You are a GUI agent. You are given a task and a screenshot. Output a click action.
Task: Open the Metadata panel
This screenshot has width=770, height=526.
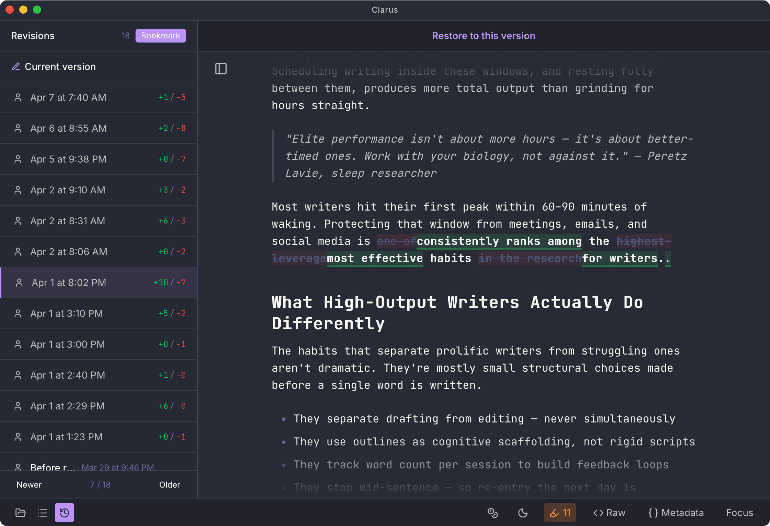(x=676, y=513)
